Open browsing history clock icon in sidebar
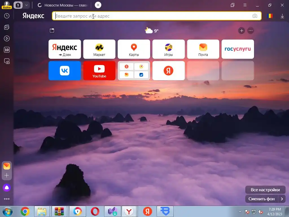The height and width of the screenshot is (217, 289). coord(7,16)
